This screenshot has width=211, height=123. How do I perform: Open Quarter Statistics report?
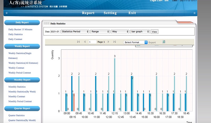[x=16, y=115]
